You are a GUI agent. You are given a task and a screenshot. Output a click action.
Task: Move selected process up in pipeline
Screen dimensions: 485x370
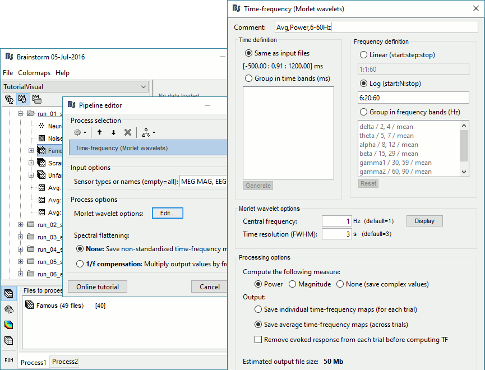coord(100,132)
